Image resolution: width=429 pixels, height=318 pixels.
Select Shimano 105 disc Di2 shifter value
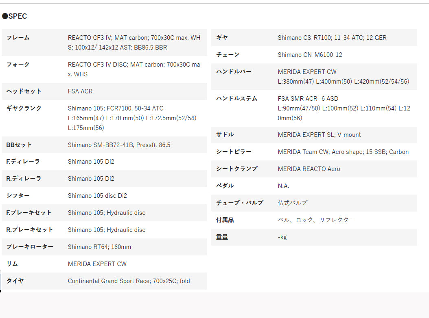(97, 196)
